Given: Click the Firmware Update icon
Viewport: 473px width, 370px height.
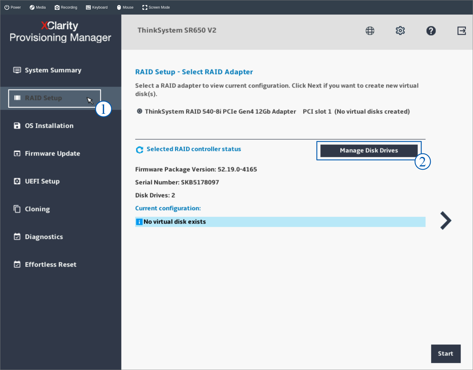Looking at the screenshot, I should (x=17, y=153).
